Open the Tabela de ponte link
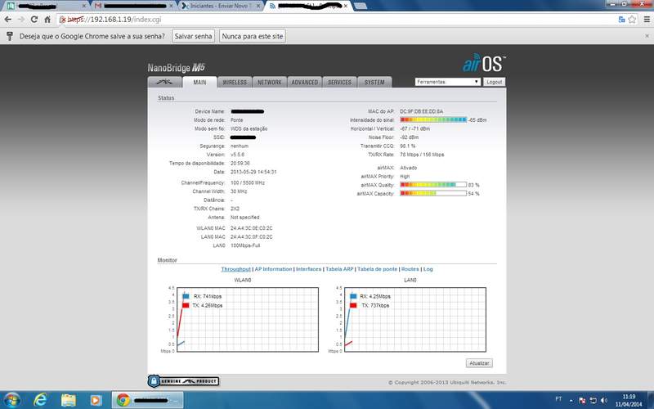The image size is (654, 409). tap(377, 269)
